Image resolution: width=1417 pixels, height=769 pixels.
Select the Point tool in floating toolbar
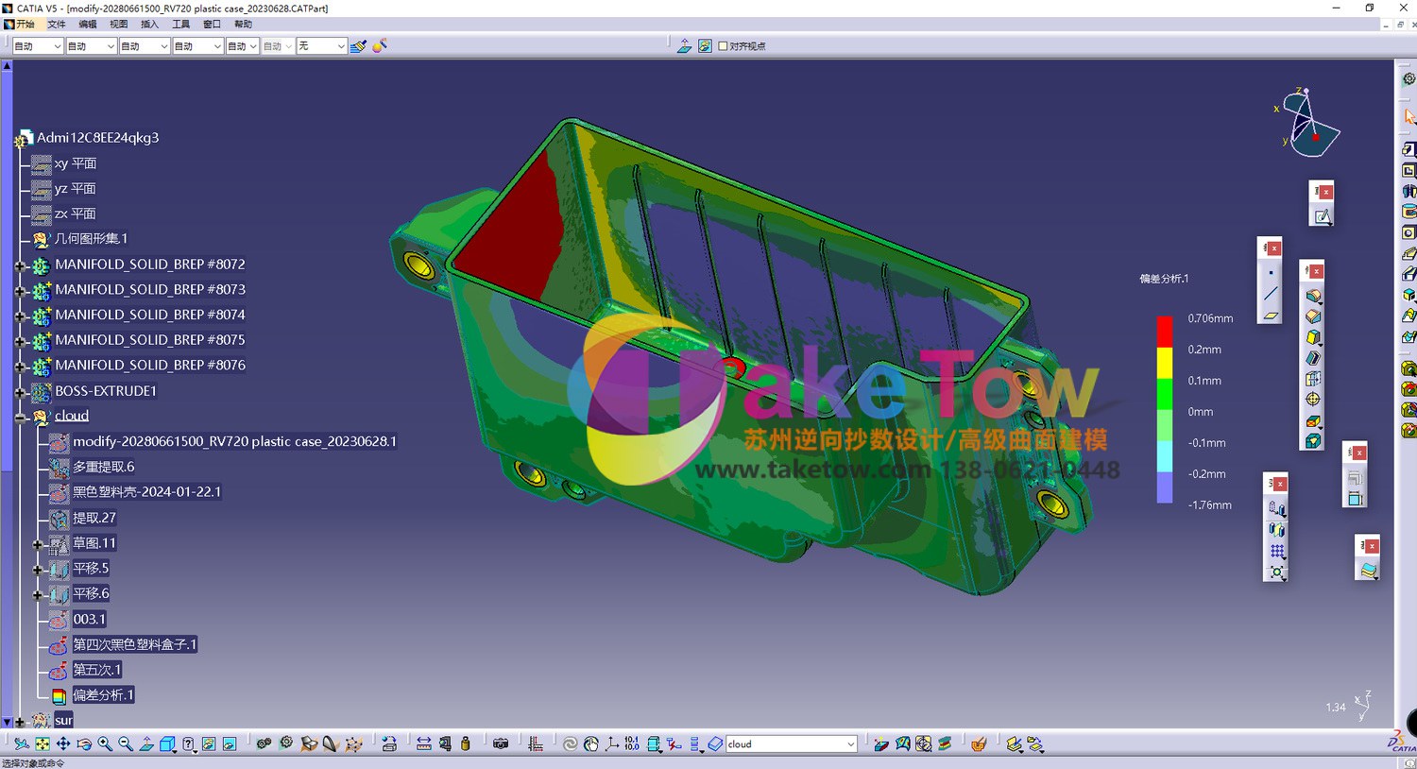(1271, 273)
